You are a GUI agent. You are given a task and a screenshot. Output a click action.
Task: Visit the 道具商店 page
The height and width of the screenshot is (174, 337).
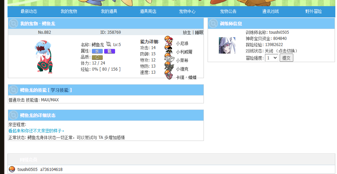tap(148, 11)
